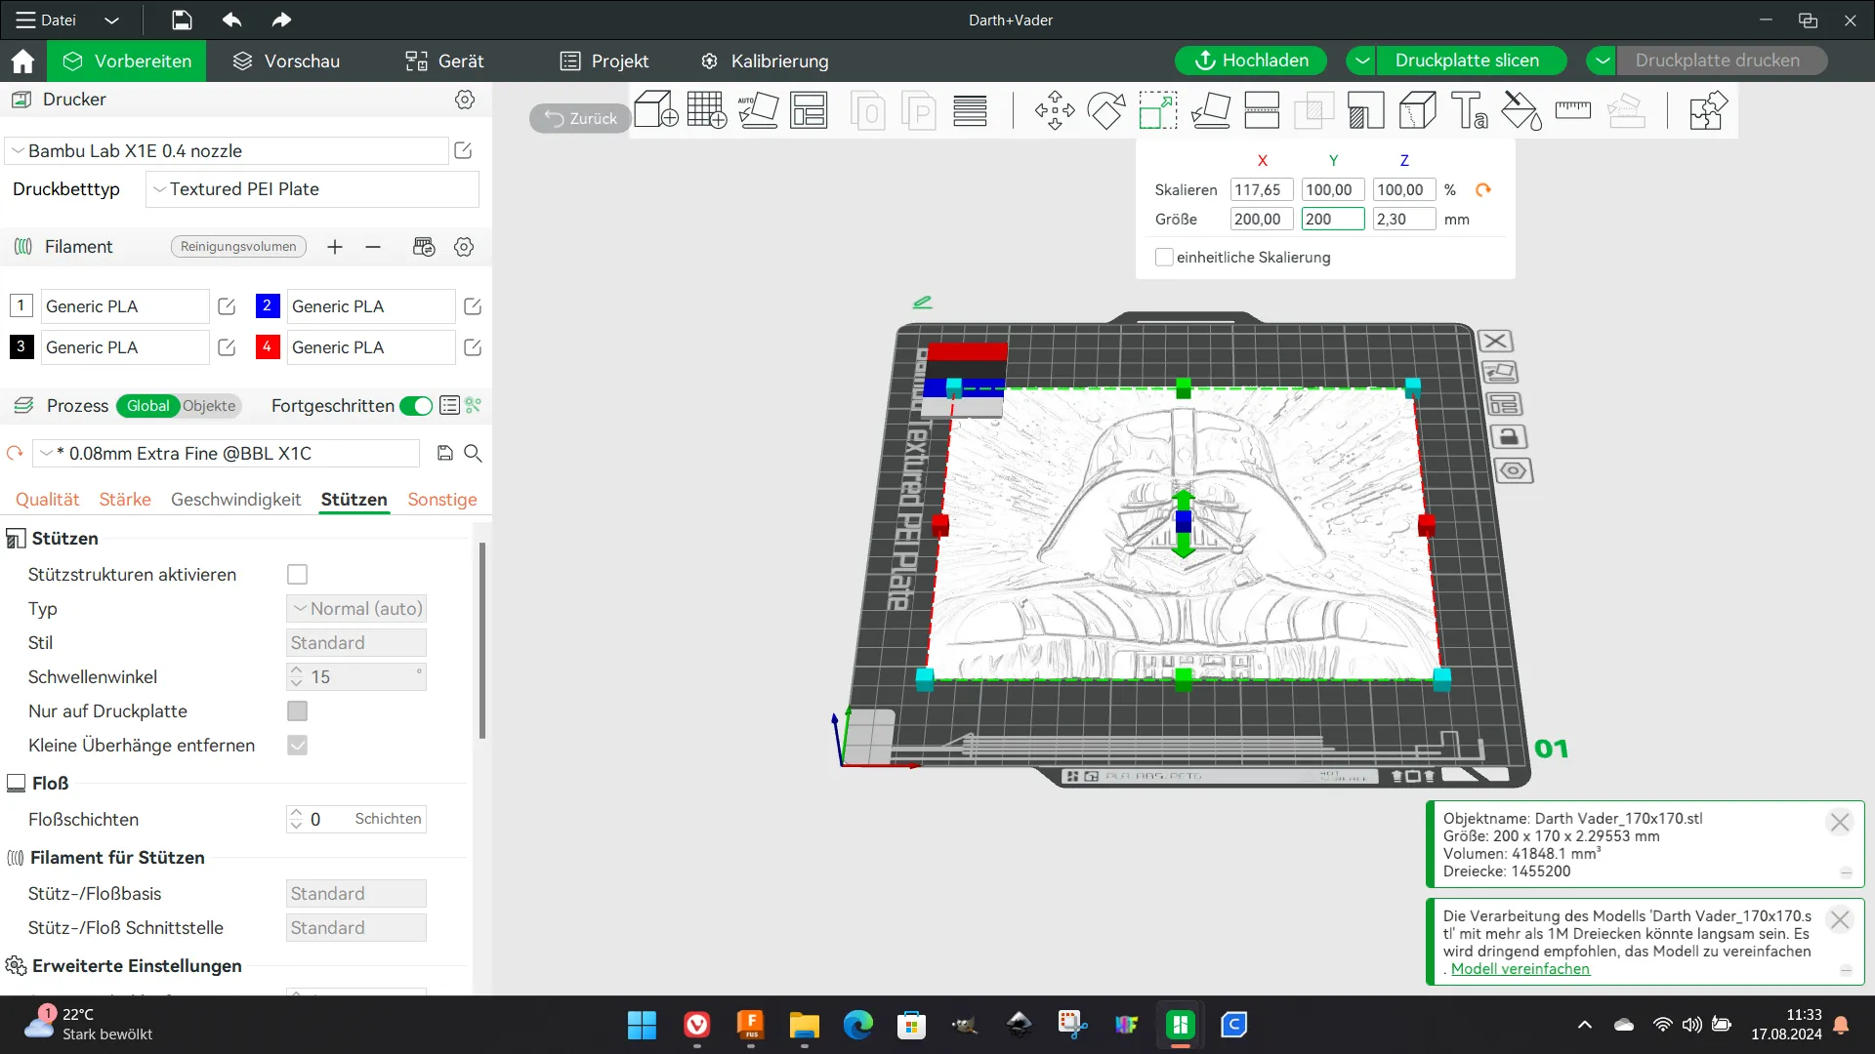Expand the Druckplatte drucken options arrow

tap(1602, 61)
